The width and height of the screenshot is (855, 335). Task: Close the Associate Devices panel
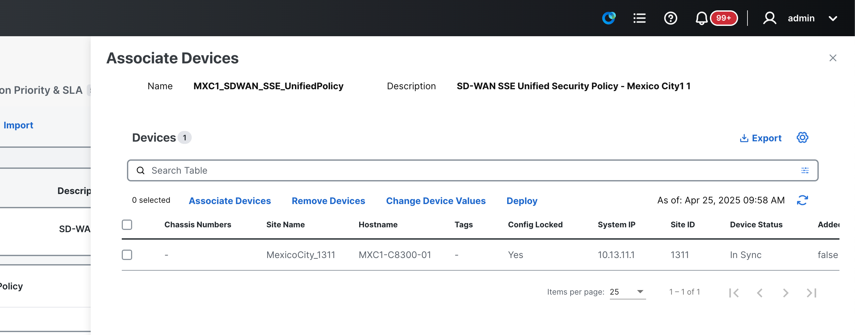coord(832,58)
